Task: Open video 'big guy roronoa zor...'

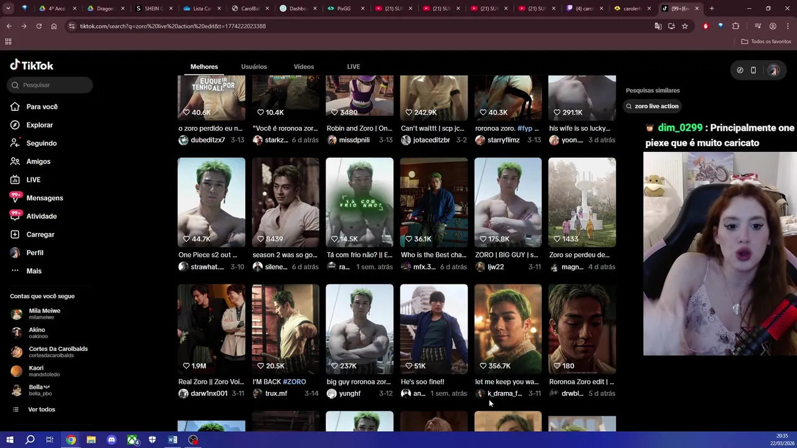Action: pos(359,329)
